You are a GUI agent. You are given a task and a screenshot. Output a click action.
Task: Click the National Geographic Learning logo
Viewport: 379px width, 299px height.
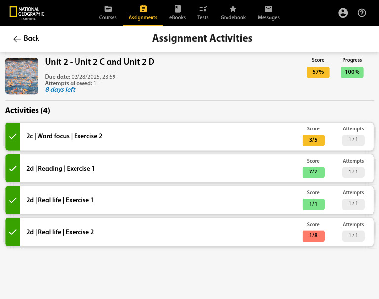[27, 13]
